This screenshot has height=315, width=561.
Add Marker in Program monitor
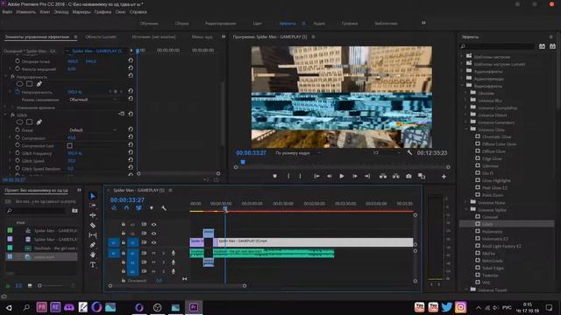[x=274, y=176]
